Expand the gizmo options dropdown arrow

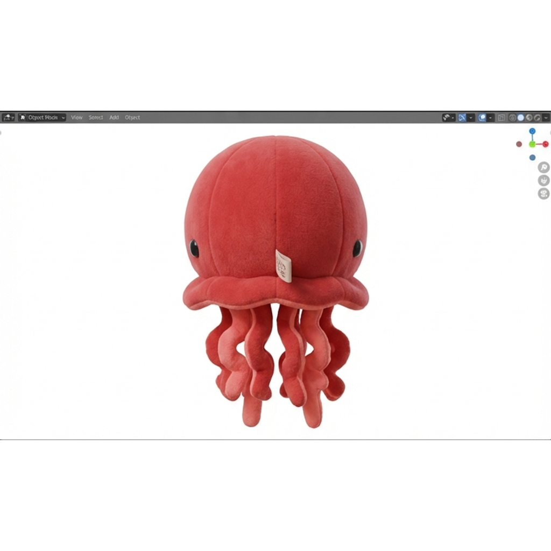[471, 118]
